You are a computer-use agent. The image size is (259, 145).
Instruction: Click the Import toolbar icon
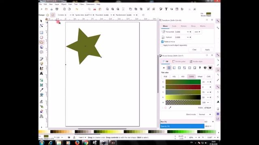tap(64, 9)
